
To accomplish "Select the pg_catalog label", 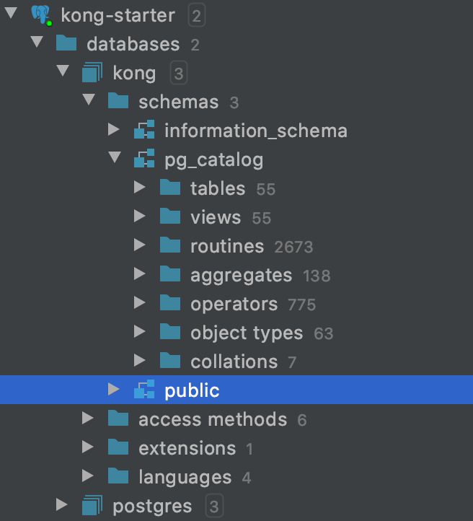I will click(214, 160).
